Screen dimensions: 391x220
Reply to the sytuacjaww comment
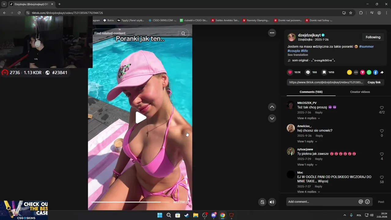(x=319, y=159)
